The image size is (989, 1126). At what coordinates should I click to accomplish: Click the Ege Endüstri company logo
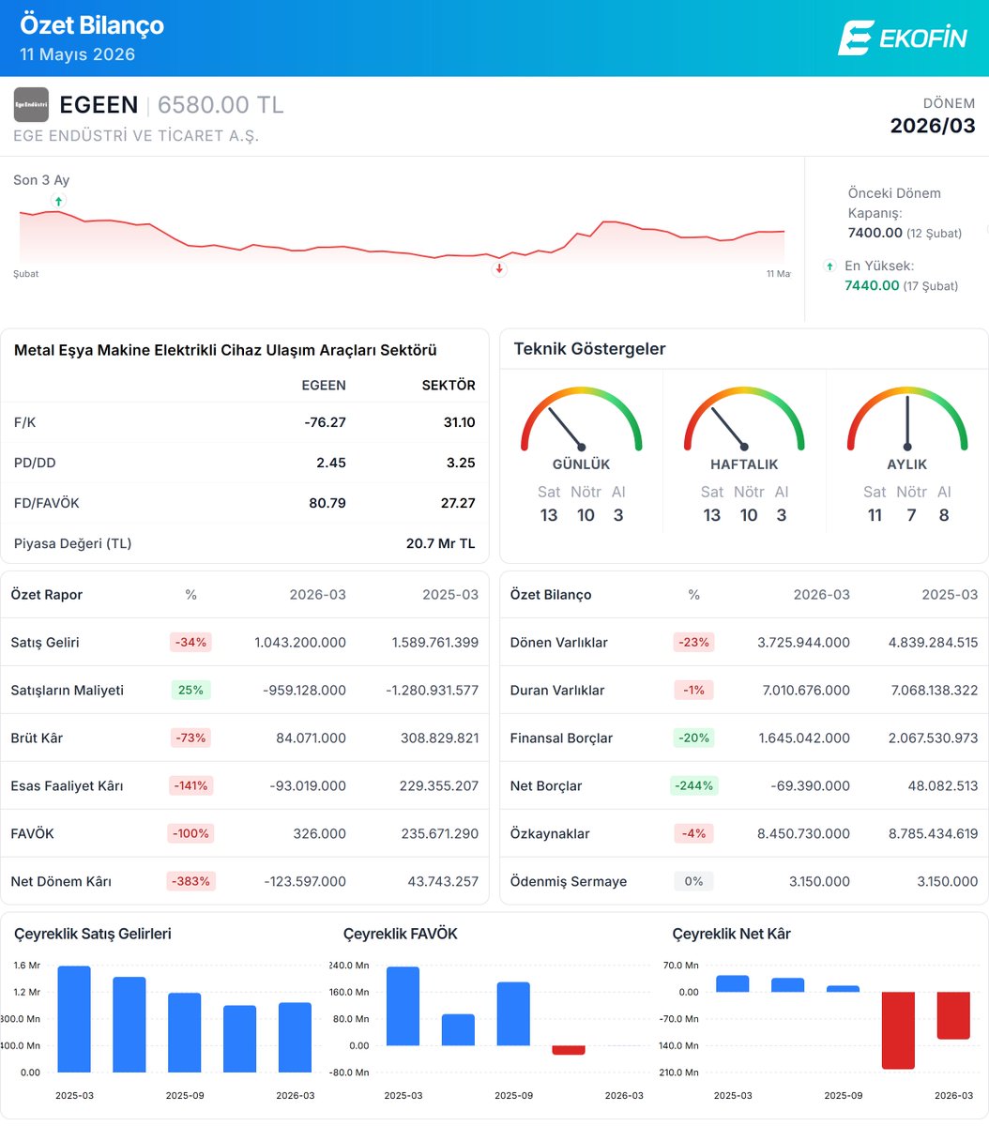[31, 105]
